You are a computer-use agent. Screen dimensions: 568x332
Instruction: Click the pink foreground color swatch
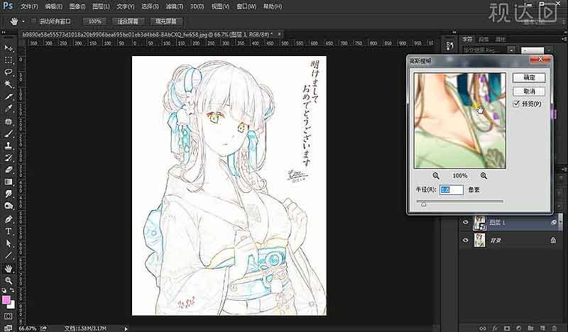pos(6,300)
